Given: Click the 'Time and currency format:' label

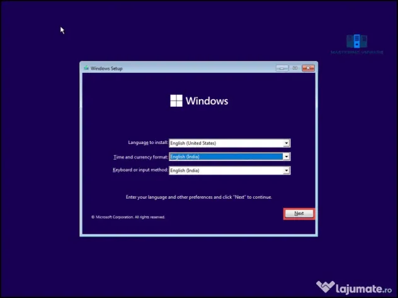Looking at the screenshot, I should pos(140,157).
